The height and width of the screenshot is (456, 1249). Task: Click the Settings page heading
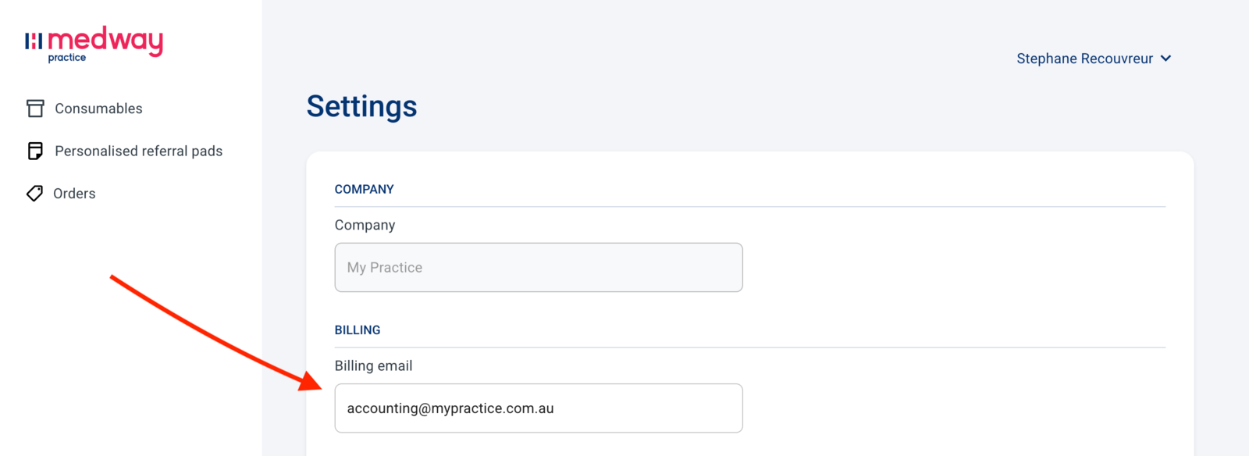361,106
